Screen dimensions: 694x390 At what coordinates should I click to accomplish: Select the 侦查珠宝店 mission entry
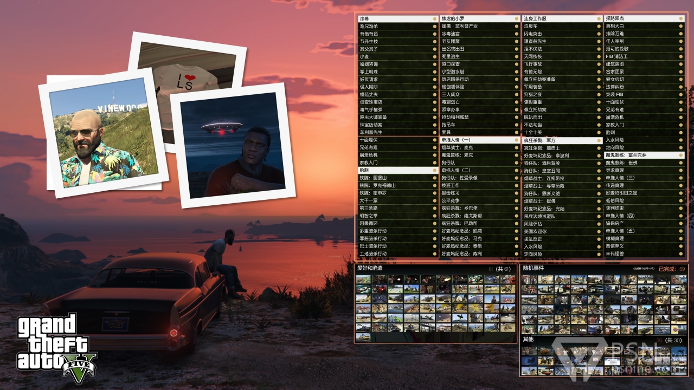tap(398, 102)
